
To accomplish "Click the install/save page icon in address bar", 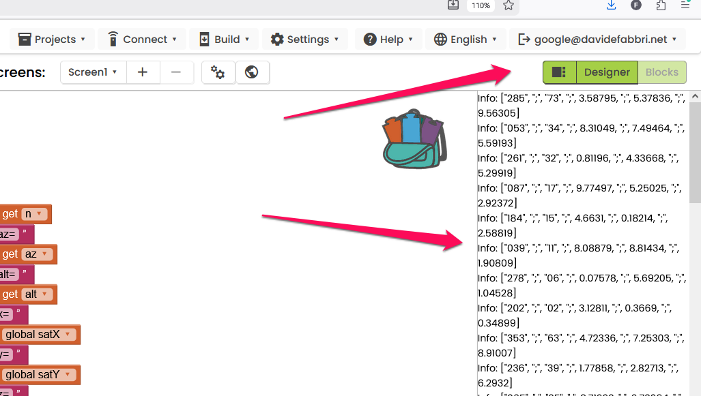I will coord(453,5).
